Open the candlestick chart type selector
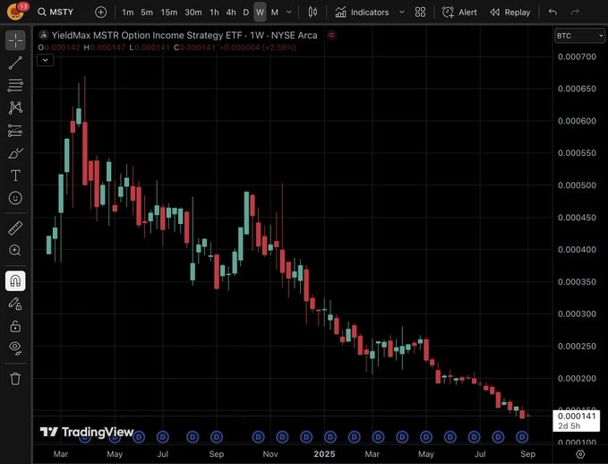The height and width of the screenshot is (464, 608). [x=313, y=13]
